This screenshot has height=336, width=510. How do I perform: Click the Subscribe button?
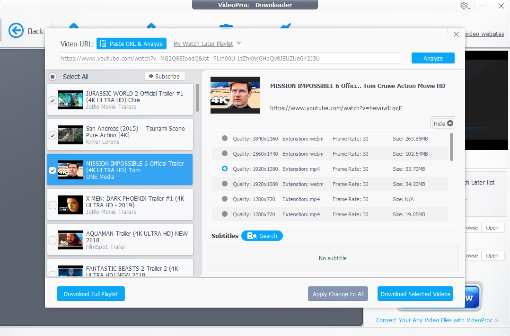coord(164,76)
